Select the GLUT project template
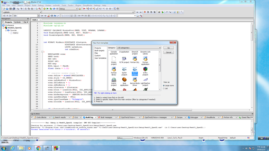Viewport: 269px width, 151px height. [135, 71]
